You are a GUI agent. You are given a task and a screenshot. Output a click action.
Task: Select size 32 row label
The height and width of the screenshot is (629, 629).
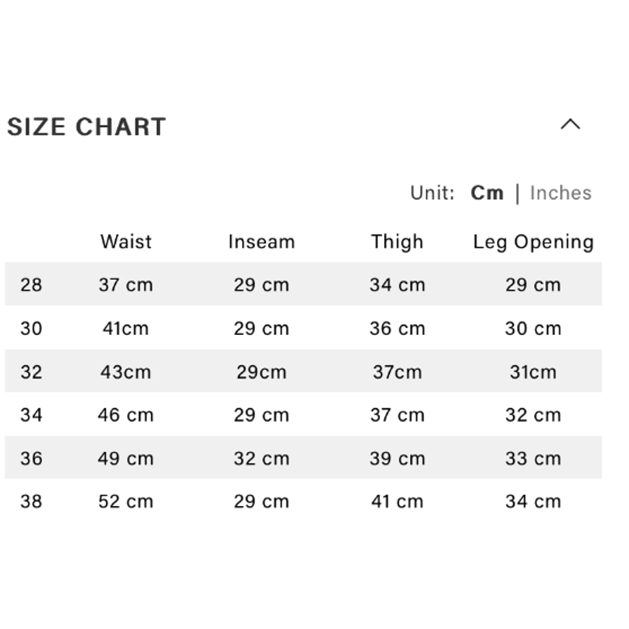click(31, 372)
